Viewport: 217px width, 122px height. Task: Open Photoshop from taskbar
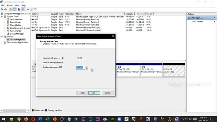click(x=91, y=119)
